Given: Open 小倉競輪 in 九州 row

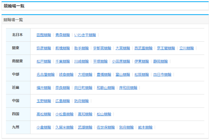Looking at the screenshot, I should click(x=44, y=127).
